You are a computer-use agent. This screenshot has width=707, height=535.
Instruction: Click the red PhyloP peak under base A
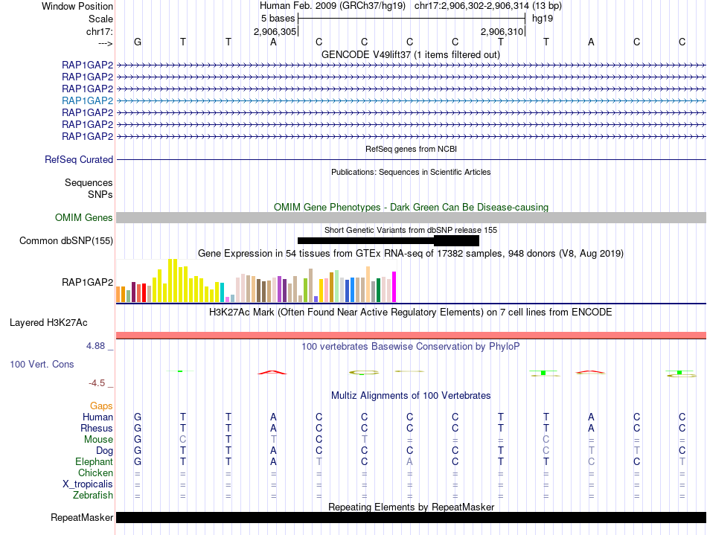272,372
